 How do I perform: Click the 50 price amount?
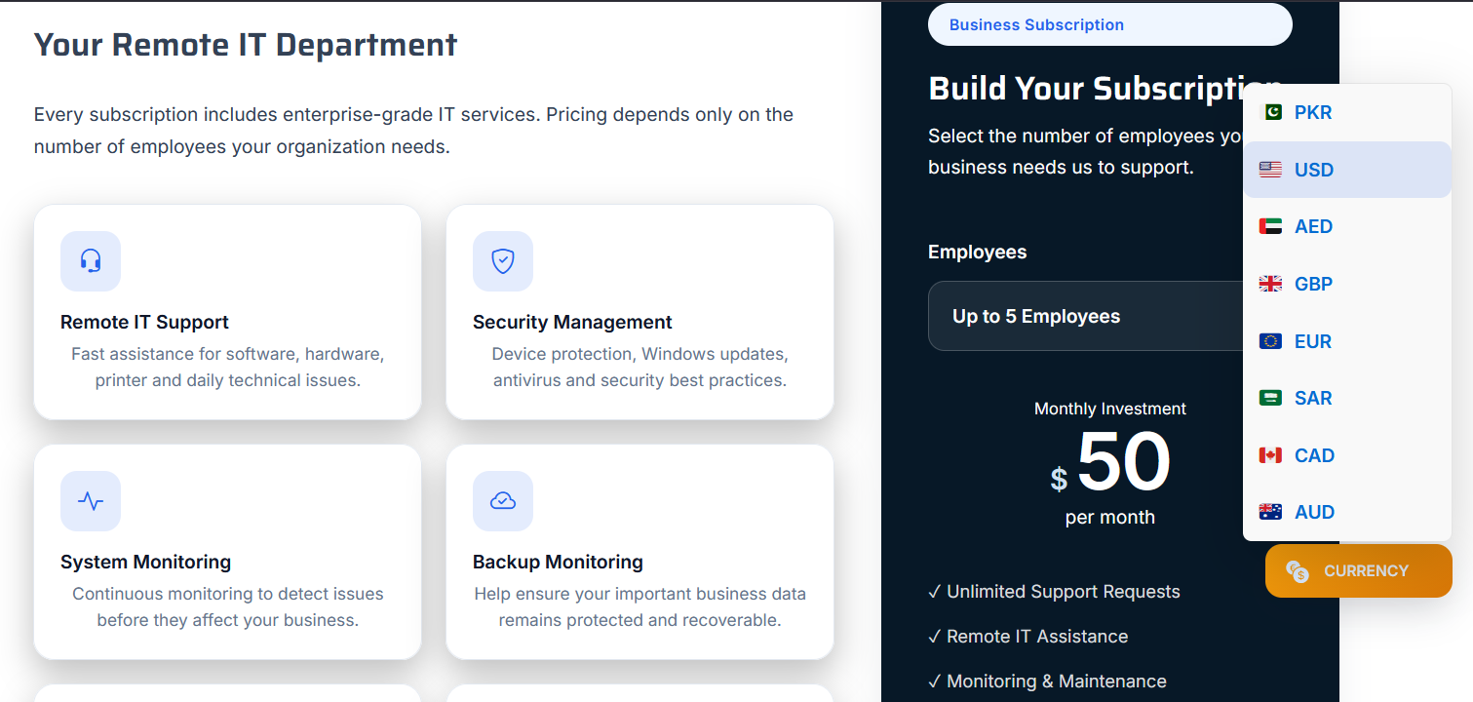(x=1123, y=462)
